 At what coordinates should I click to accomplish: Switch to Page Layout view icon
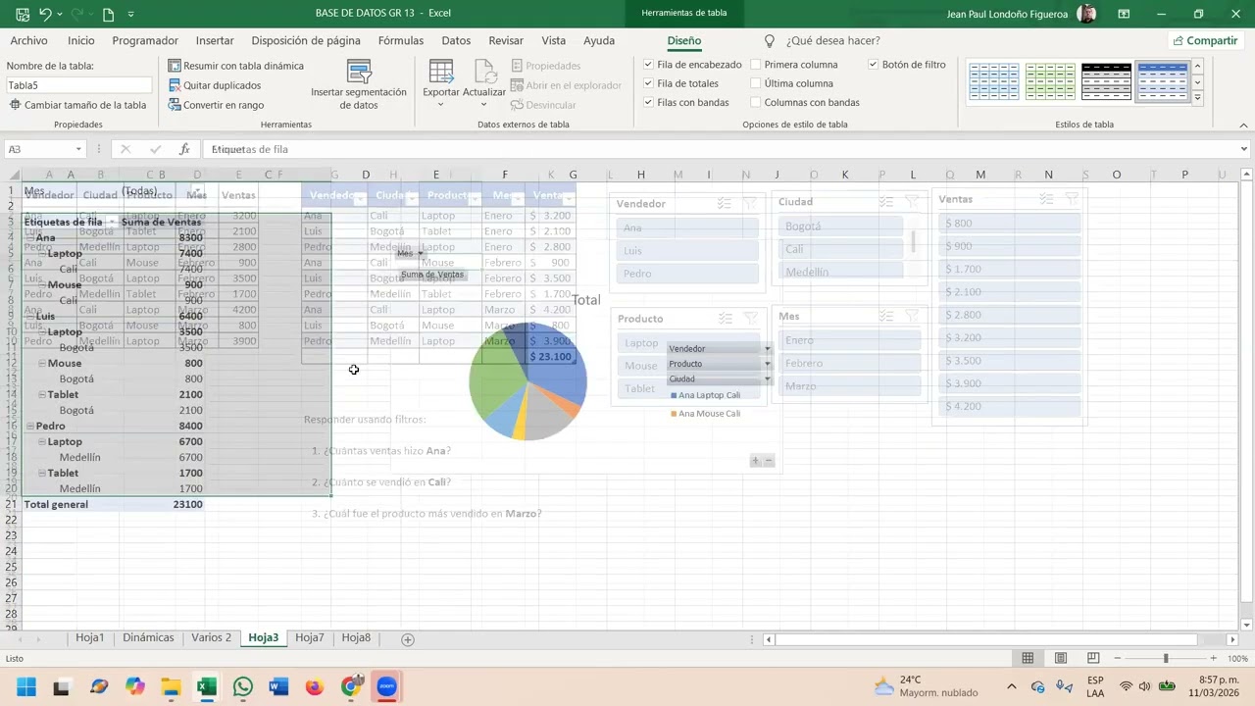point(1062,659)
